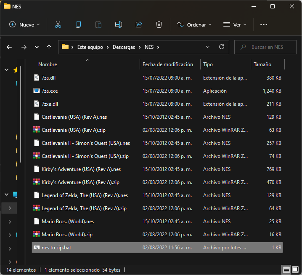Click the 14 elementos status text

point(21,270)
